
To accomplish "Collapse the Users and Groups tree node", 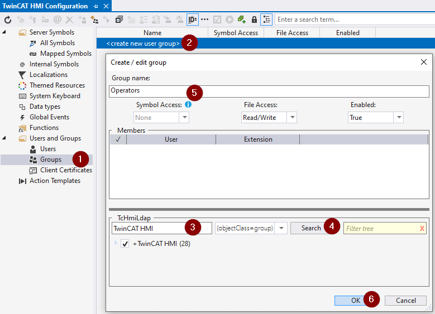I will [x=4, y=138].
